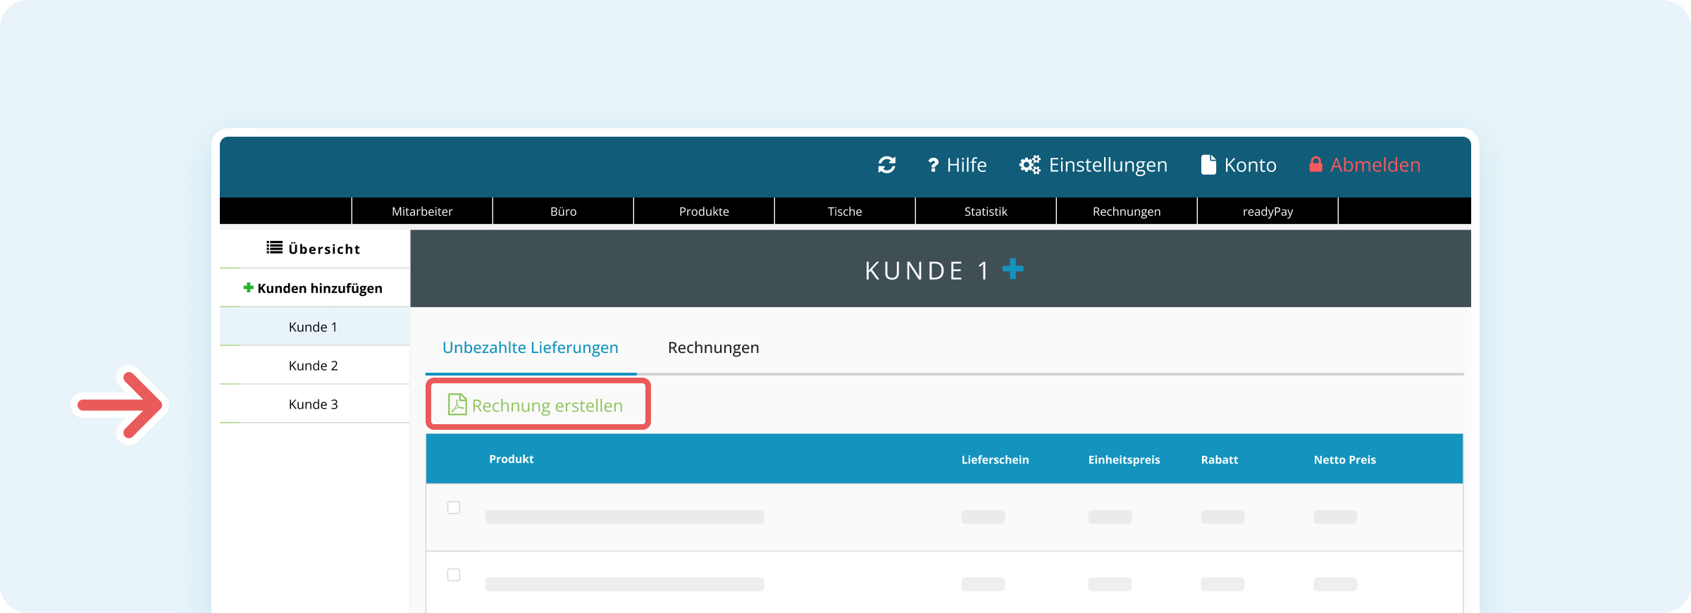Check the second delivery row checkbox
The width and height of the screenshot is (1691, 613).
tap(454, 575)
